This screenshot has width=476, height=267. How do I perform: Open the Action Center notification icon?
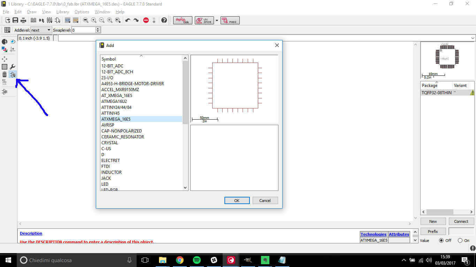(465, 260)
